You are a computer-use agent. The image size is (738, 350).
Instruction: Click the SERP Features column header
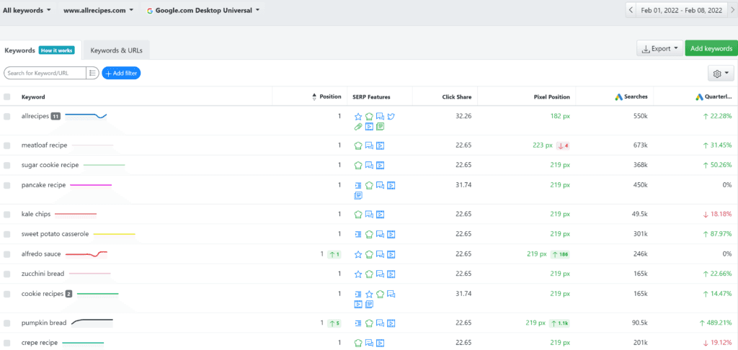(x=371, y=97)
